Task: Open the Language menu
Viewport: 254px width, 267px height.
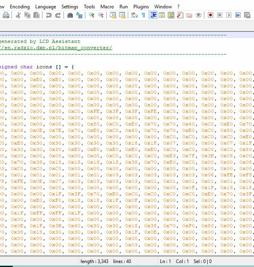Action: [46, 7]
